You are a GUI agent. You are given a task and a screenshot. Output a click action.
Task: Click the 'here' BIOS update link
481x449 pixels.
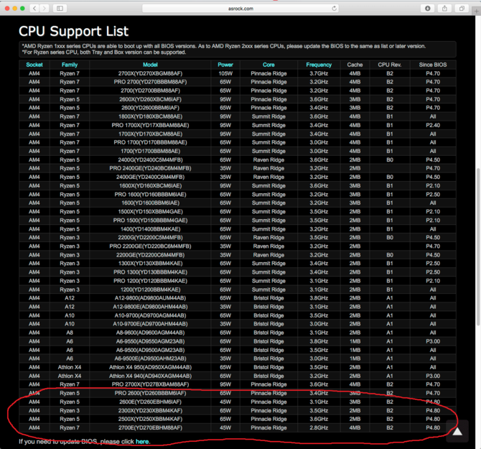coord(142,441)
